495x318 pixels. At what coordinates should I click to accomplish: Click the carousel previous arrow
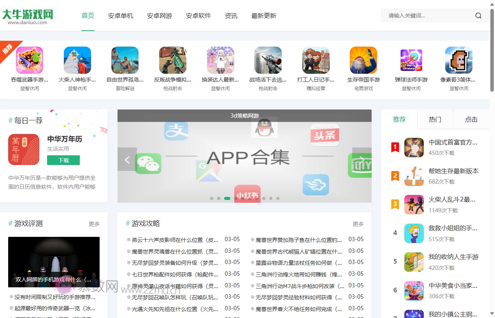coord(127,160)
